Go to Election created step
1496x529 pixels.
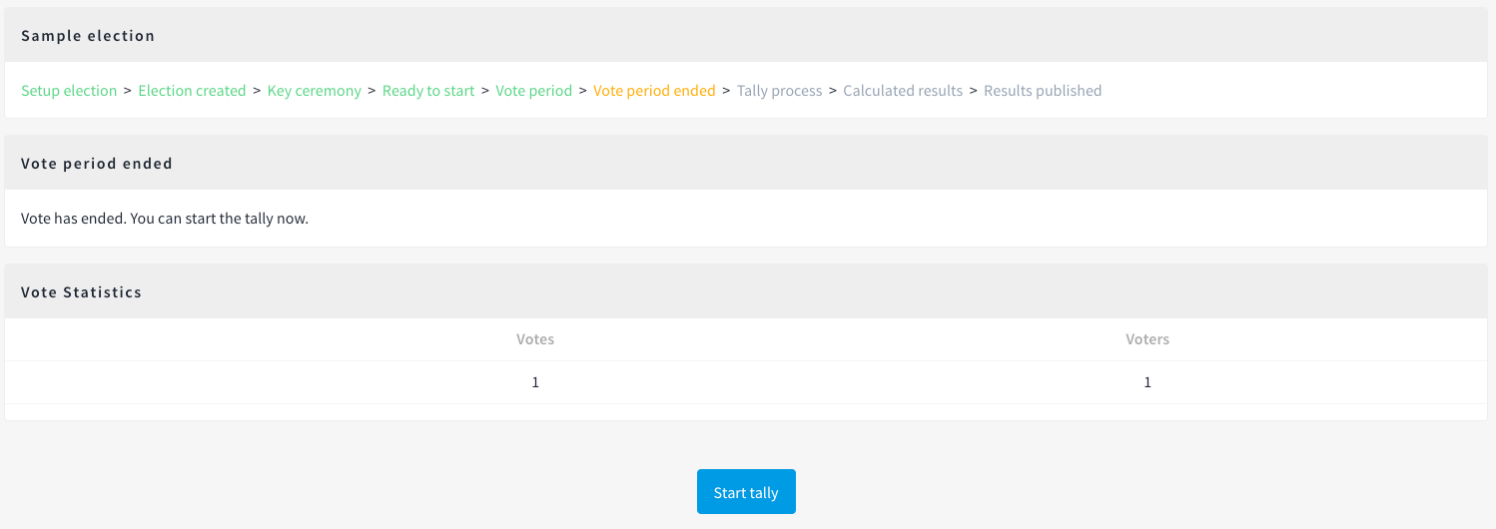tap(192, 91)
